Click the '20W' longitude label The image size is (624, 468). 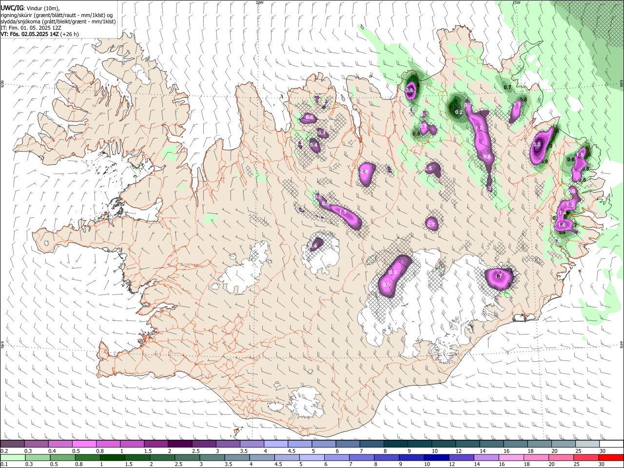259,2
